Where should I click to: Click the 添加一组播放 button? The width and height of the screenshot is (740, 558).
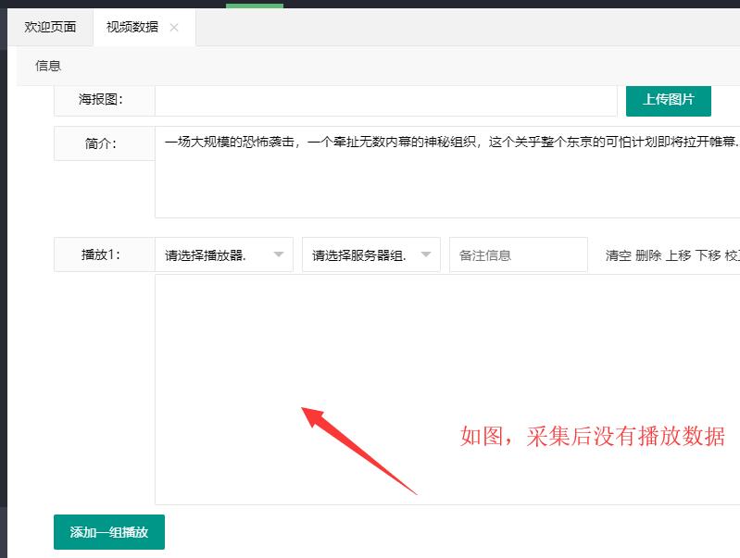(109, 532)
